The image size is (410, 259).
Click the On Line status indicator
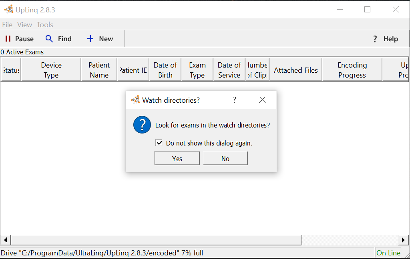[388, 253]
